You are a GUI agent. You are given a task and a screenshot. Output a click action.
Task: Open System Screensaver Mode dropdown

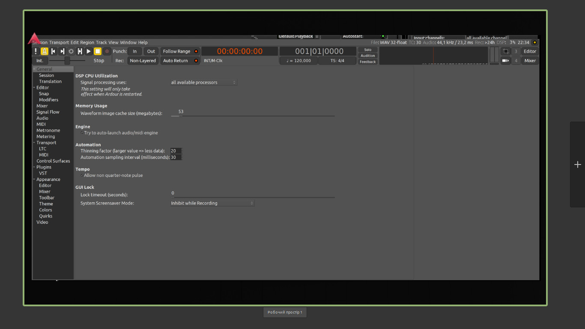pyautogui.click(x=212, y=203)
